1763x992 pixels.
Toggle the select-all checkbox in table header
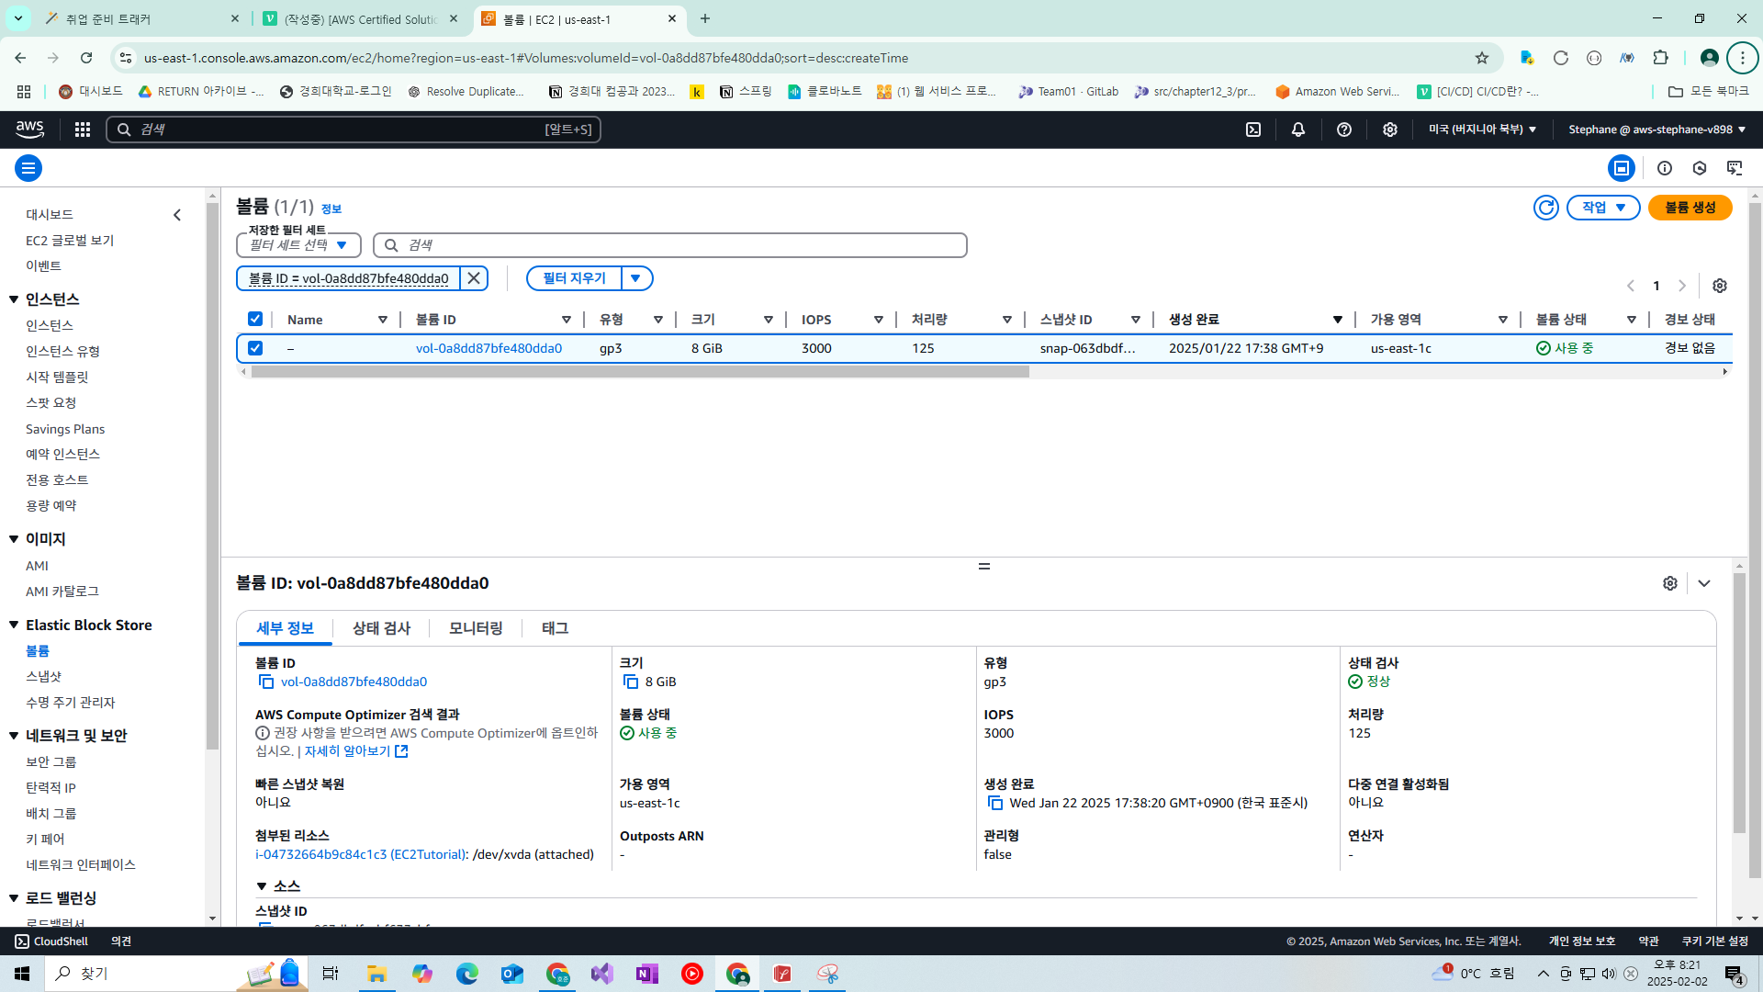coord(255,319)
